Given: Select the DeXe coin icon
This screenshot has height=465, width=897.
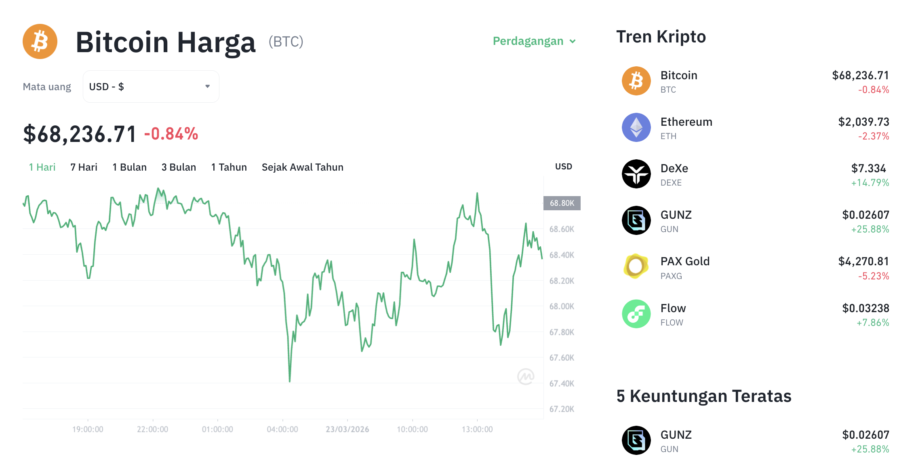Looking at the screenshot, I should point(636,174).
